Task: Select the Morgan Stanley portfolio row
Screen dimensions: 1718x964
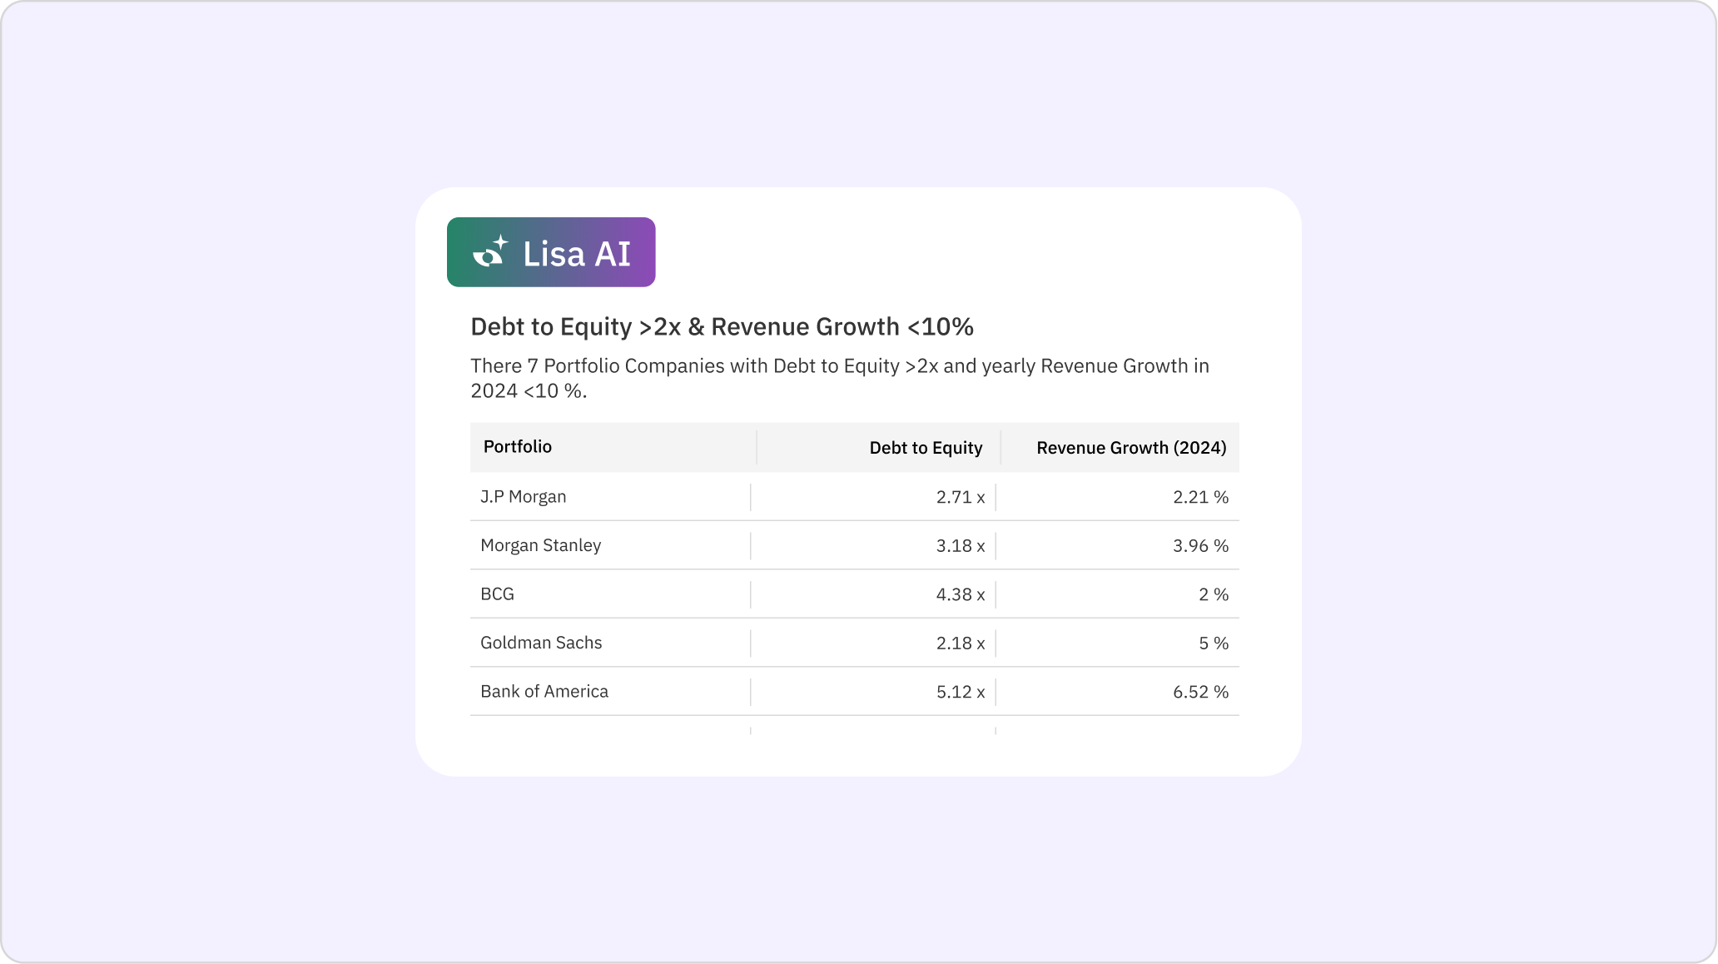Action: [x=540, y=545]
